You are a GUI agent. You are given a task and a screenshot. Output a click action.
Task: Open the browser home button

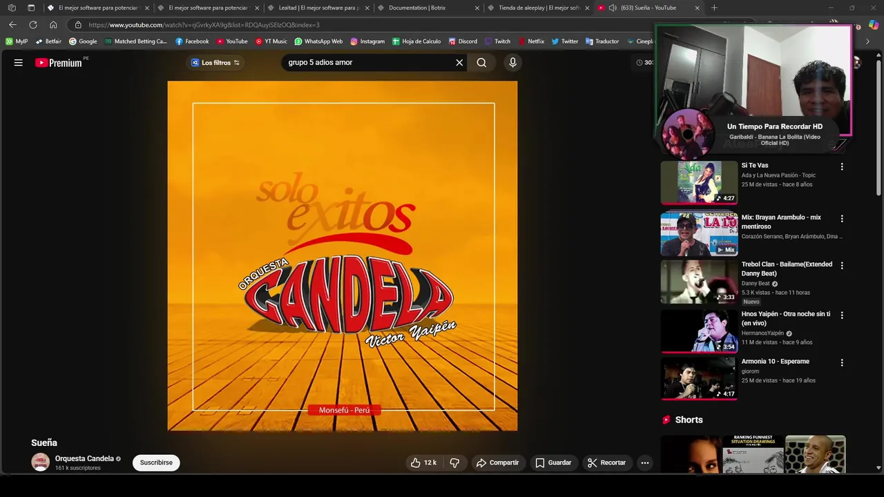point(53,25)
